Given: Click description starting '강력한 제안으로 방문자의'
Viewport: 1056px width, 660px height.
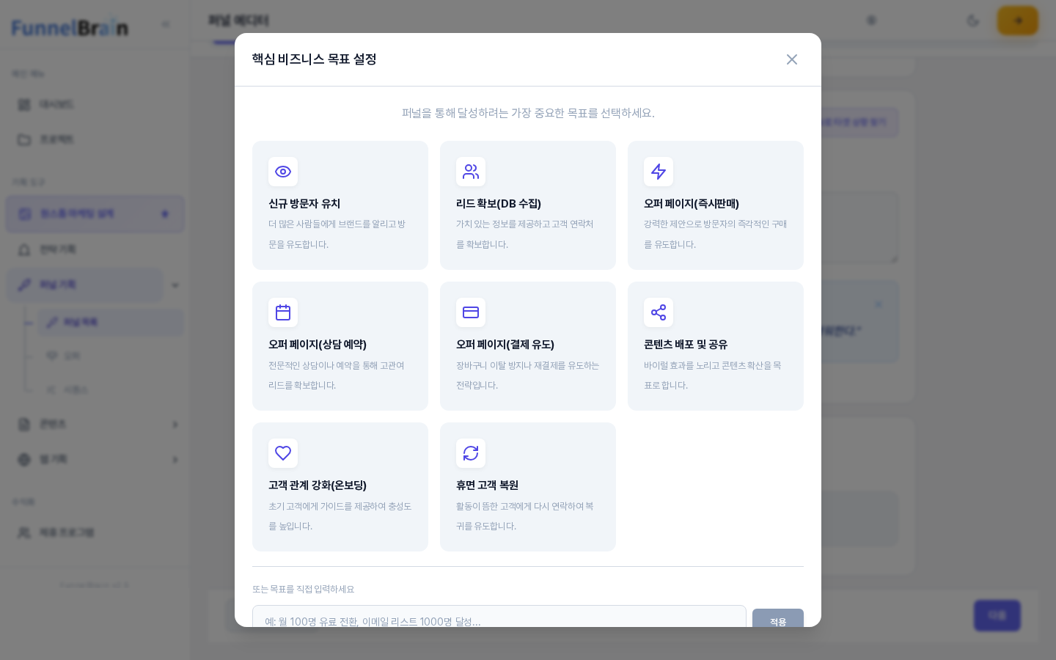Looking at the screenshot, I should pyautogui.click(x=716, y=234).
